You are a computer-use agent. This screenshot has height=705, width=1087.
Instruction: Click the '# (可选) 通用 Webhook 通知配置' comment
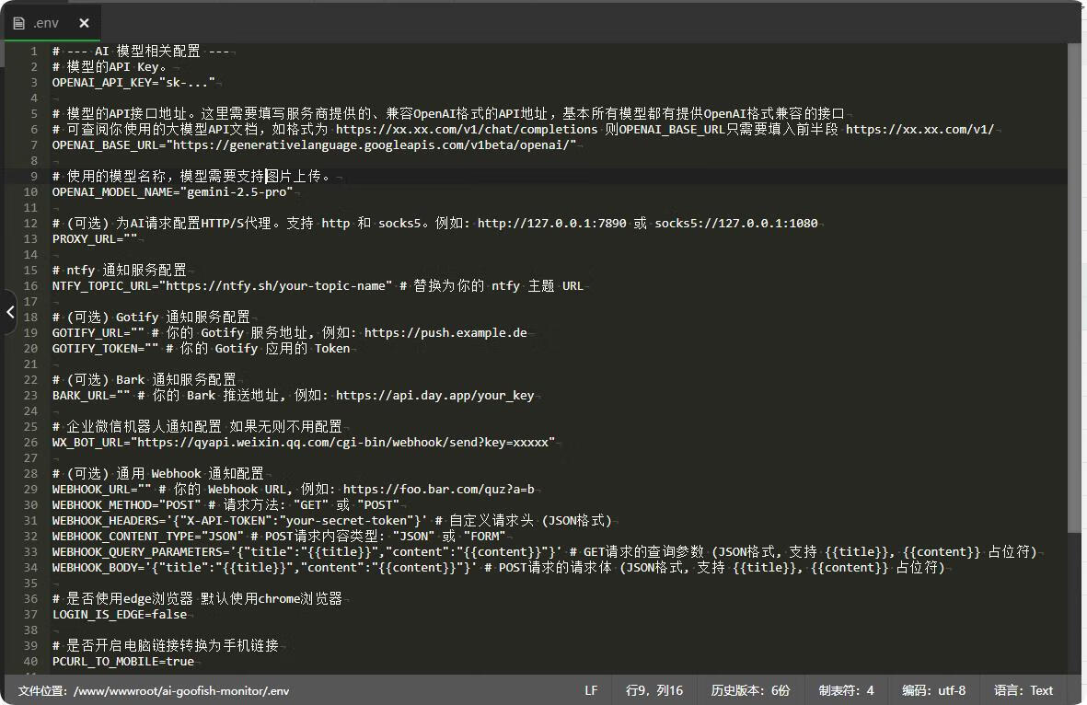pos(158,473)
